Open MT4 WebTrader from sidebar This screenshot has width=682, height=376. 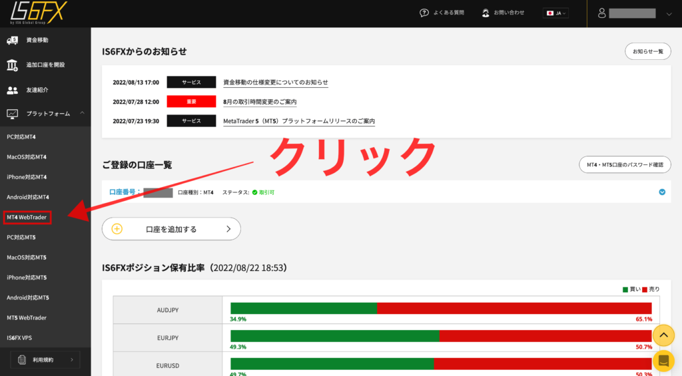(27, 218)
